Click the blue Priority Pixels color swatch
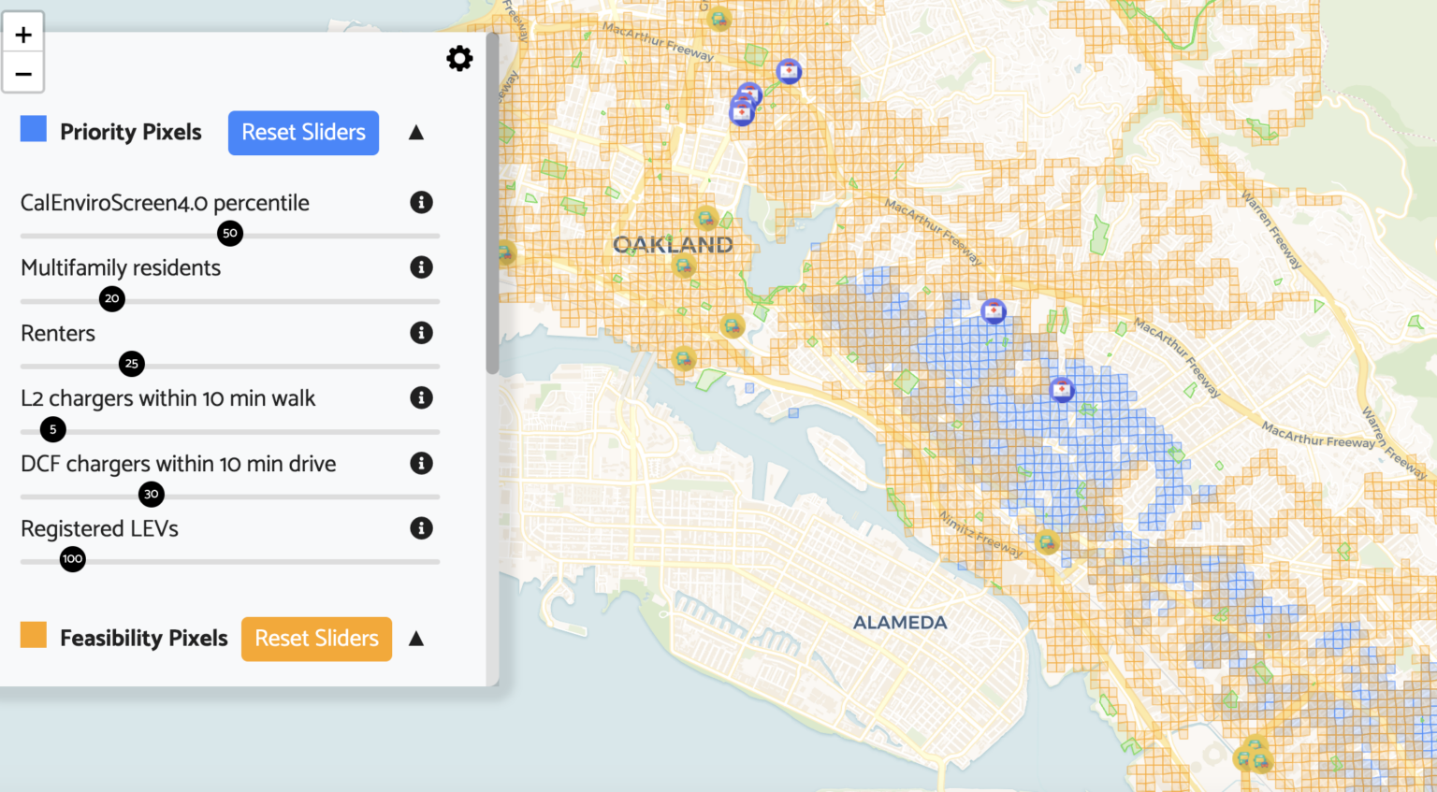Viewport: 1437px width, 792px height. pyautogui.click(x=34, y=128)
